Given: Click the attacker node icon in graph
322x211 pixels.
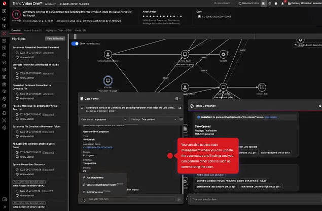Looking at the screenshot, I should pyautogui.click(x=108, y=80).
